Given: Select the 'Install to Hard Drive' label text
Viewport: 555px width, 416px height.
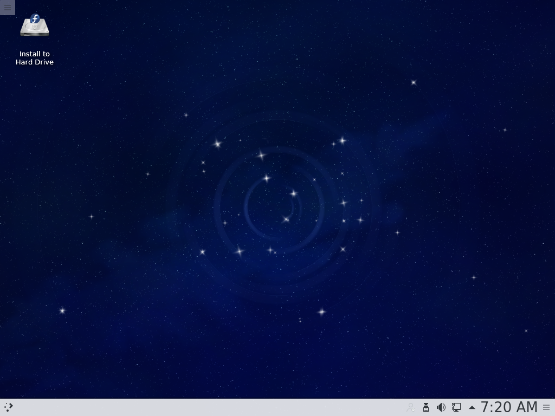Looking at the screenshot, I should click(x=35, y=58).
